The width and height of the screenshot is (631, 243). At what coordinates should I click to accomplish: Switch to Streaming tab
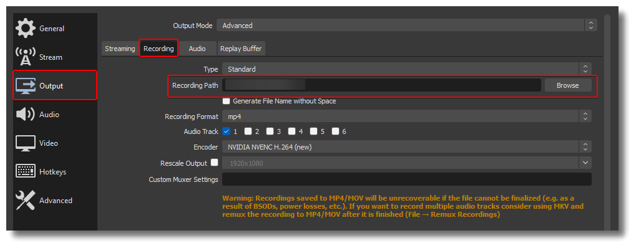tap(120, 49)
